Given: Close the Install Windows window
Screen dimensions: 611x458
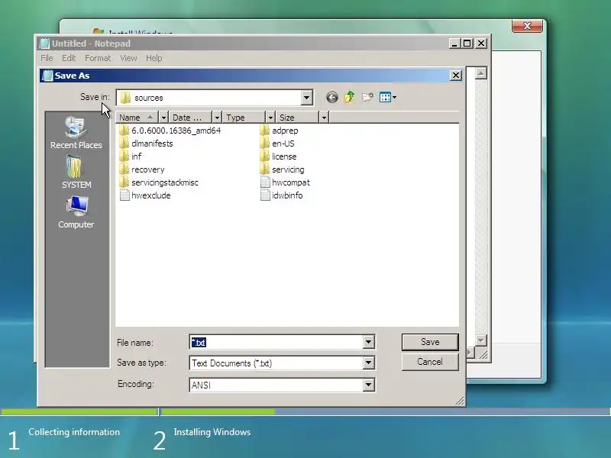Looking at the screenshot, I should 527,26.
